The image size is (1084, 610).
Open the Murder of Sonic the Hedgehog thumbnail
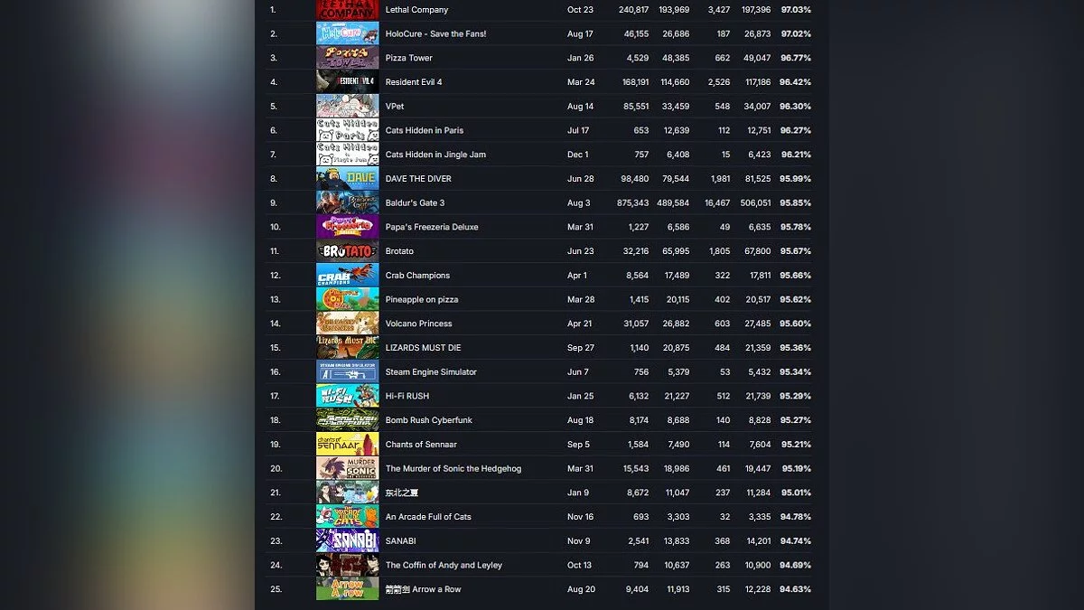point(347,468)
